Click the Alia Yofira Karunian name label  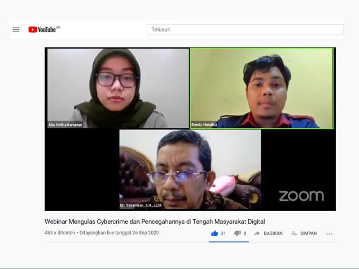[x=65, y=125]
